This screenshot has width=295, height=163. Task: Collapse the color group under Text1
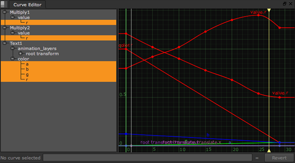(x=12, y=59)
